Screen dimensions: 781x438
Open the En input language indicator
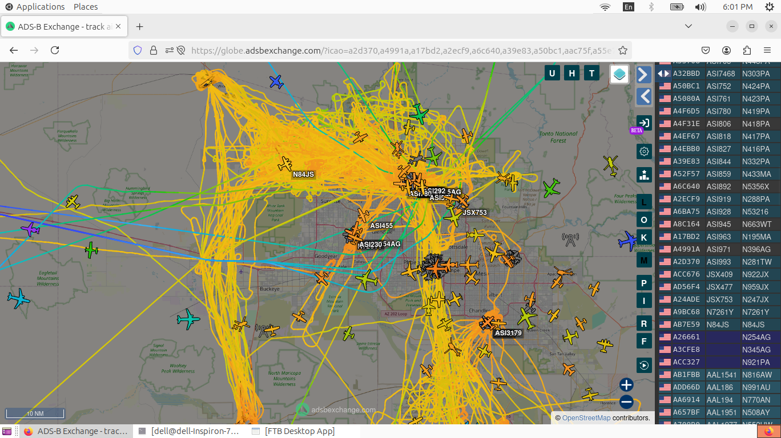click(629, 7)
